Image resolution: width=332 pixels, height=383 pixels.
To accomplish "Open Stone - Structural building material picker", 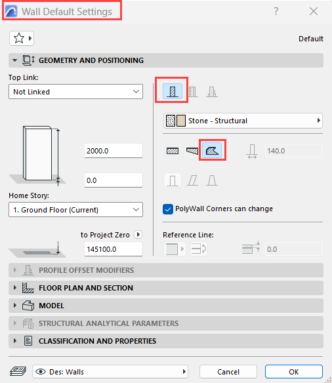I will (x=243, y=121).
